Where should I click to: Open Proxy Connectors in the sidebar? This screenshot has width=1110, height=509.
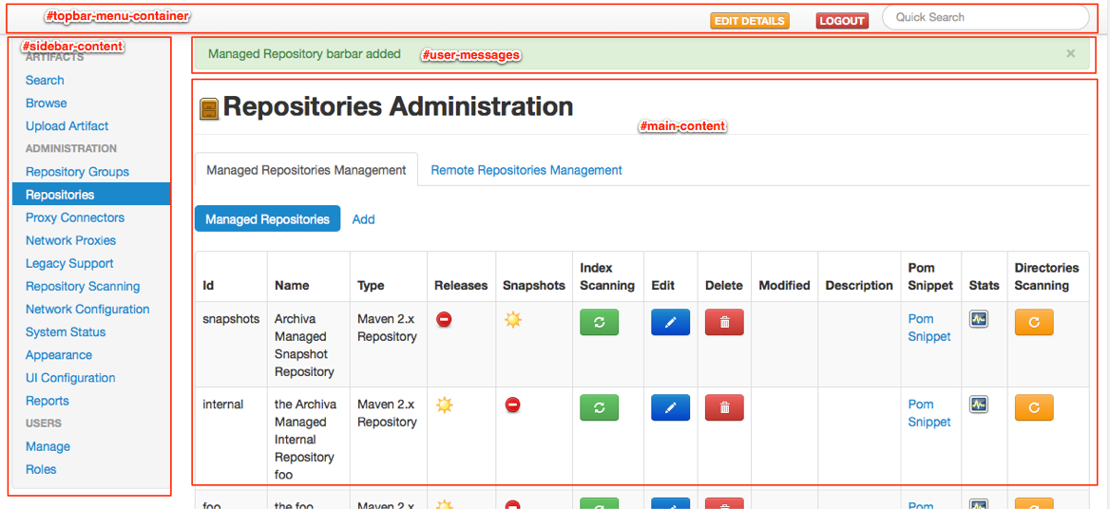coord(75,217)
